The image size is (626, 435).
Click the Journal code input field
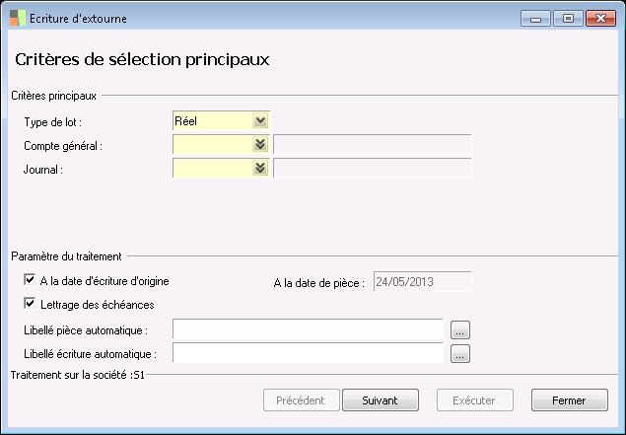[212, 168]
